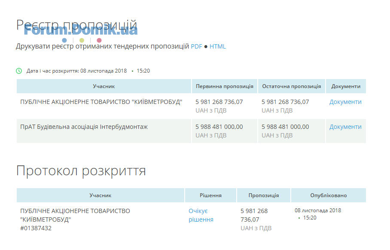The width and height of the screenshot is (390, 250).
Task: Open Документи link for Інтербудмонтаж
Action: tap(345, 127)
